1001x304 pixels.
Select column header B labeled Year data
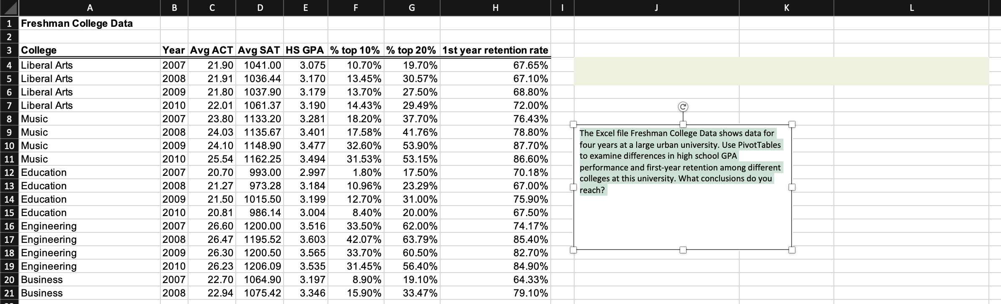(x=175, y=8)
